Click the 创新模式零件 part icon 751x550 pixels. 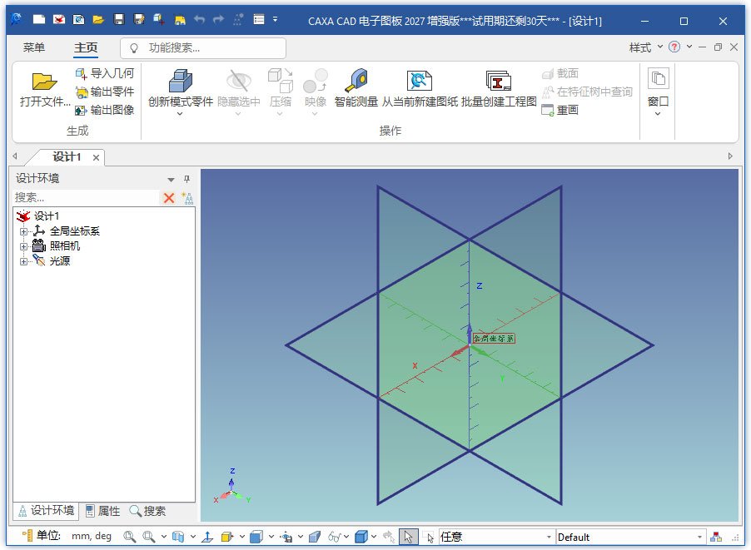click(x=181, y=81)
